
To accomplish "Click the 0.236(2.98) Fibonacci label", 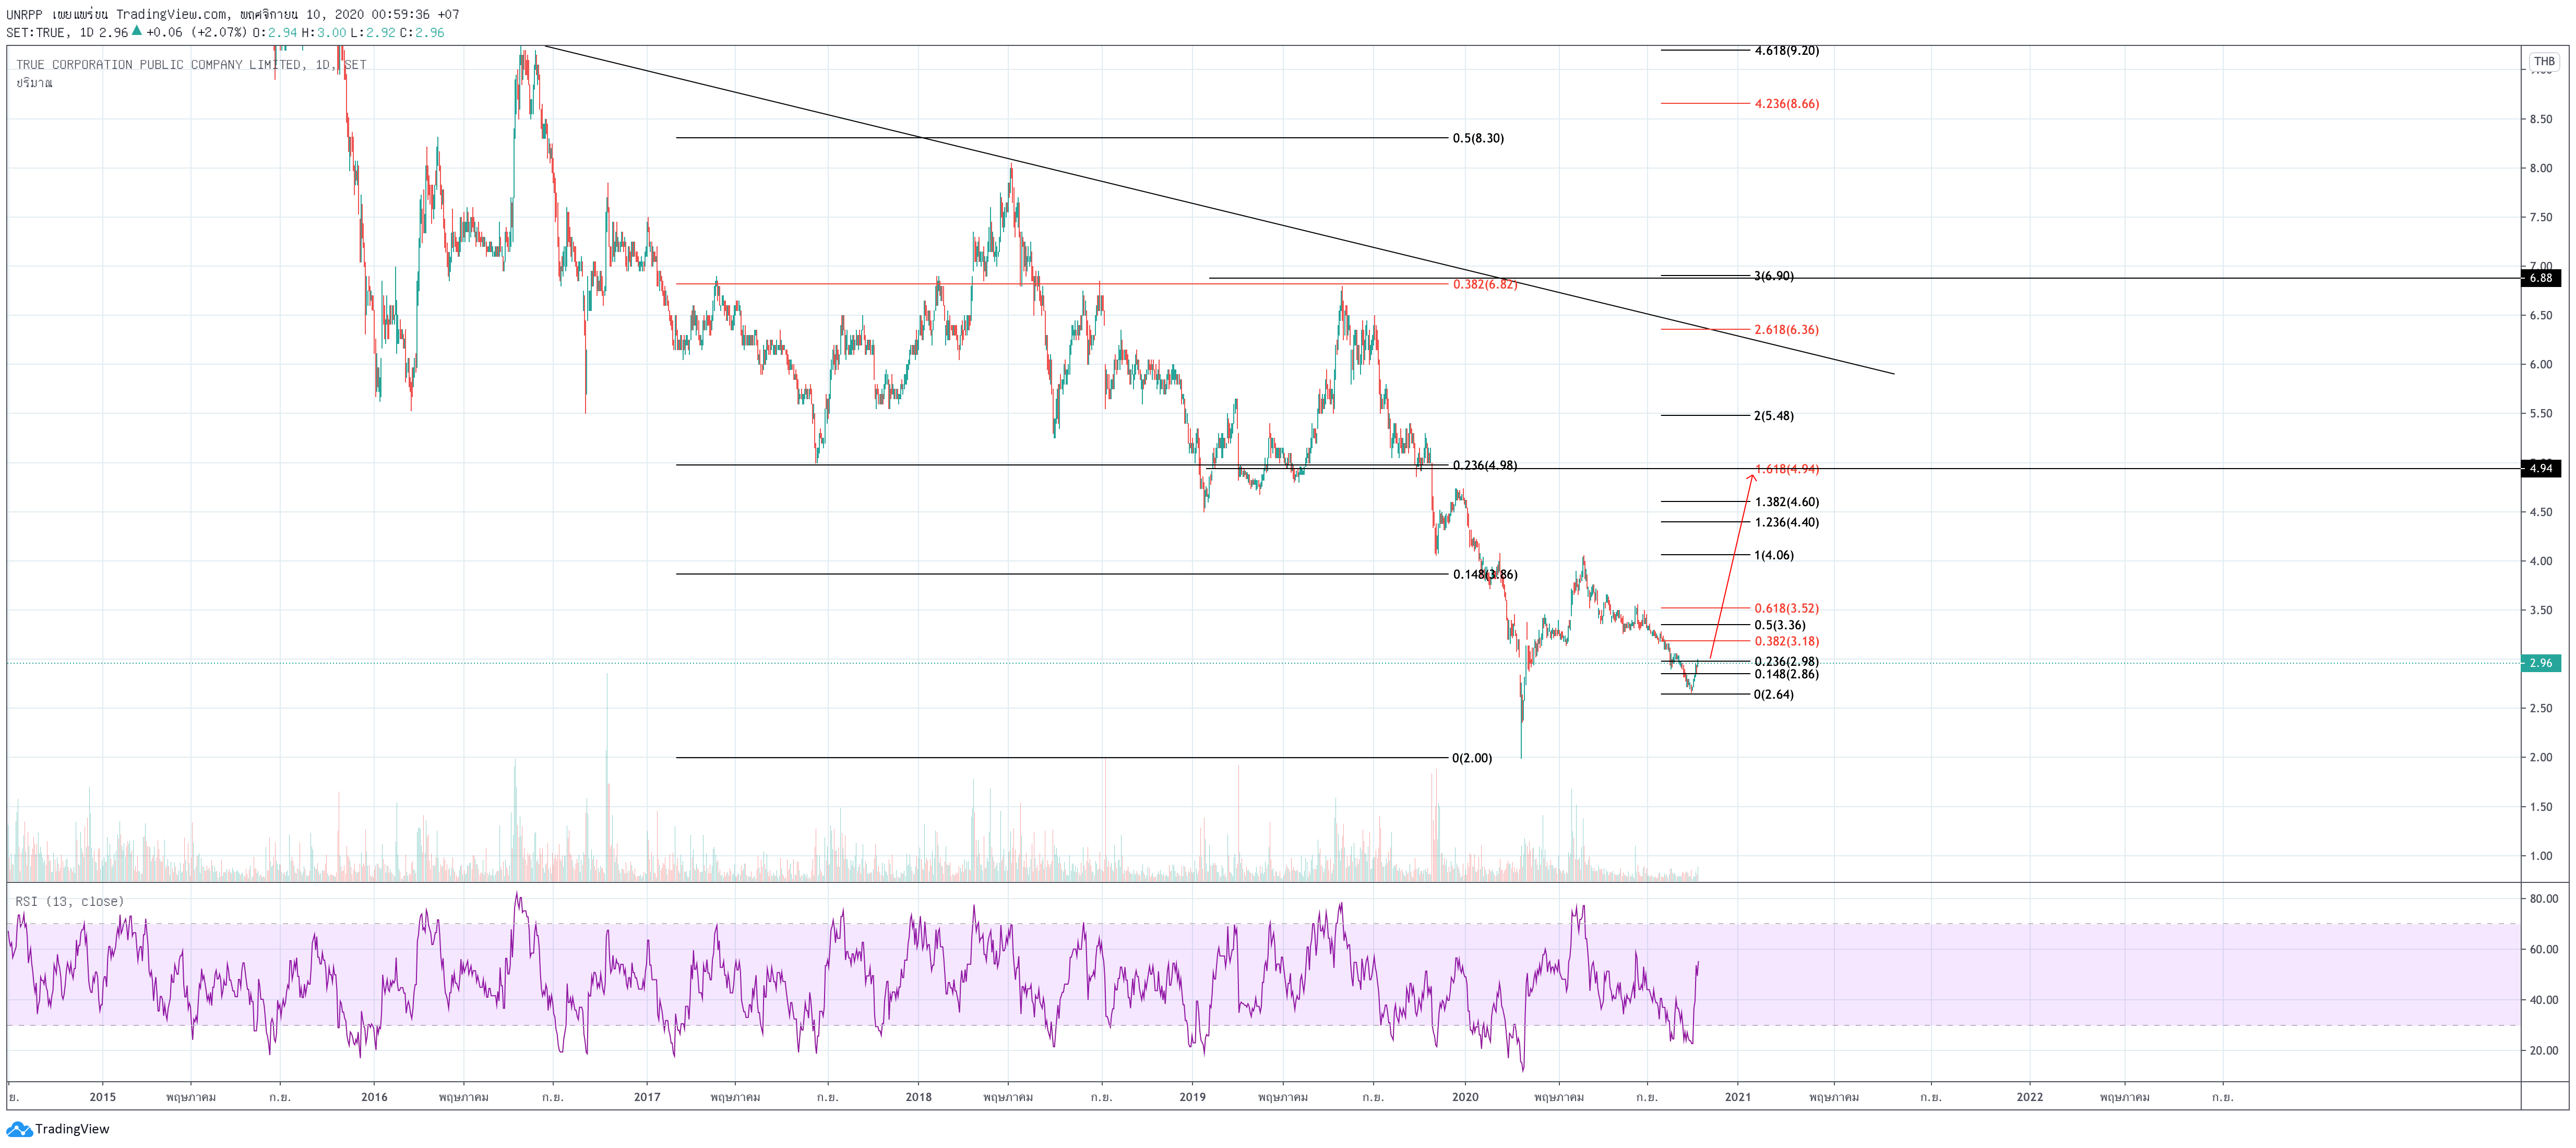I will pos(1786,661).
